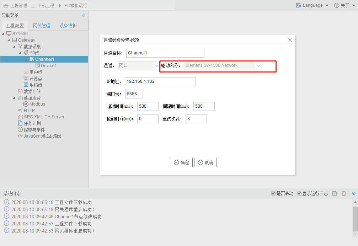Switch to the 网关管理 tab
This screenshot has width=358, height=246.
pyautogui.click(x=42, y=26)
